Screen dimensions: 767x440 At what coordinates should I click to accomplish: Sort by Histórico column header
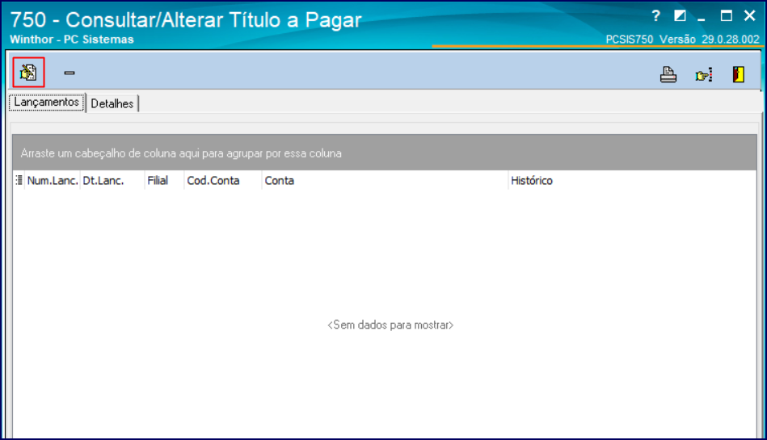point(632,180)
